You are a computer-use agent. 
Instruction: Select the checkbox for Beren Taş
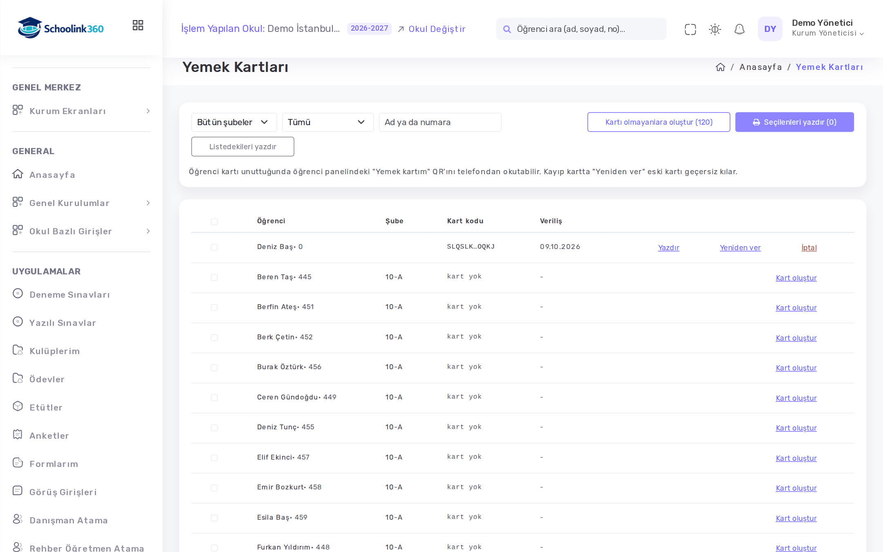214,278
